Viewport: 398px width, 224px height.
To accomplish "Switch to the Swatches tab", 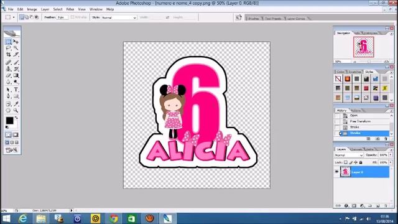I will pos(354,72).
